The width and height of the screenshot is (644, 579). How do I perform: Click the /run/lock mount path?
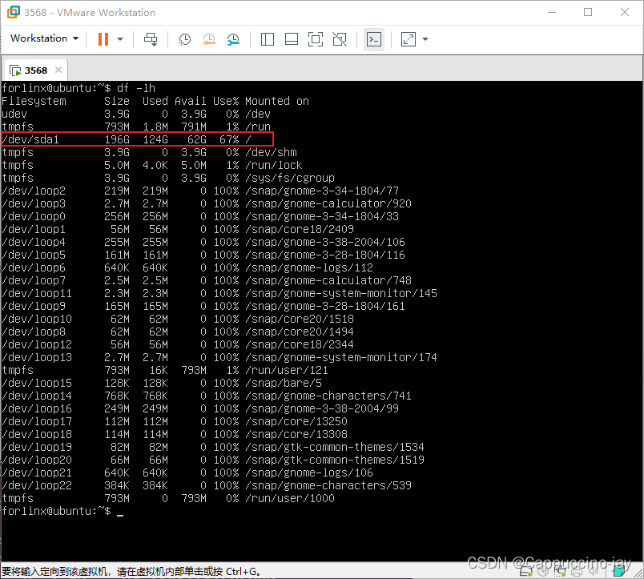(x=274, y=166)
